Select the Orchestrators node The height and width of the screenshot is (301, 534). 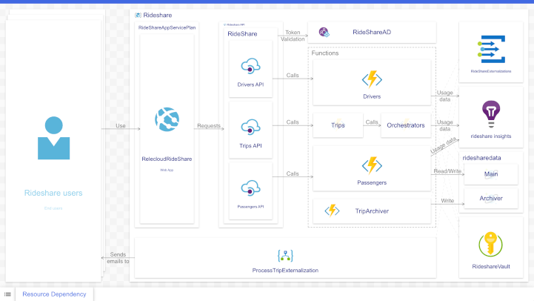(x=406, y=125)
